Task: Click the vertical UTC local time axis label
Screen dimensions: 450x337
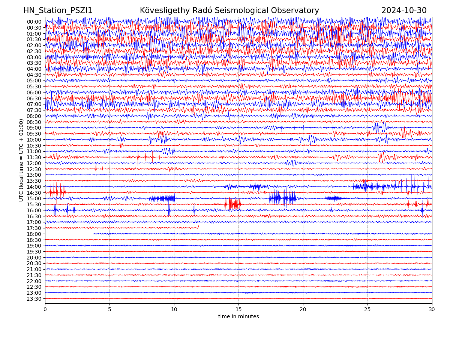Action: click(21, 160)
